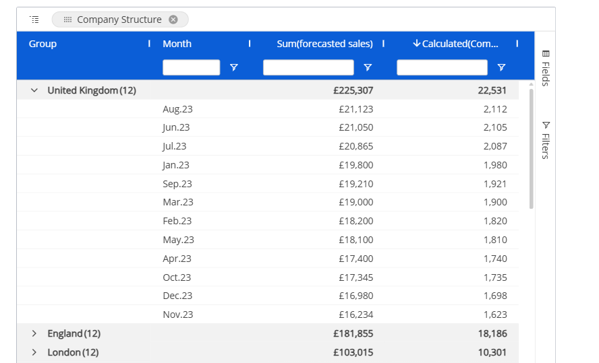Open the Filters side panel
This screenshot has height=363, width=599.
(x=546, y=140)
